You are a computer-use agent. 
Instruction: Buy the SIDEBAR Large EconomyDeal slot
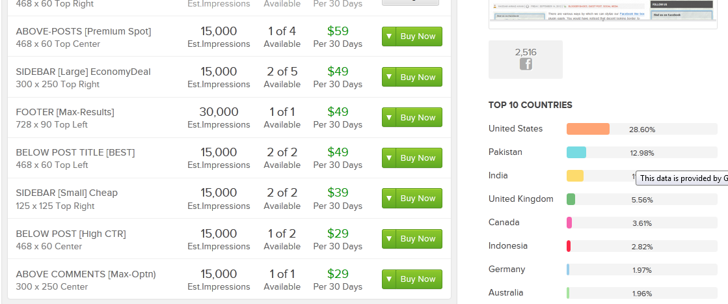tap(419, 77)
